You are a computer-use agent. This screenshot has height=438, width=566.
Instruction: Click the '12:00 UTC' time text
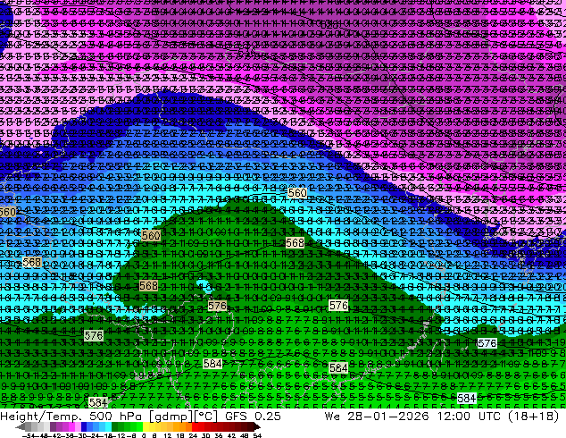coord(469,417)
